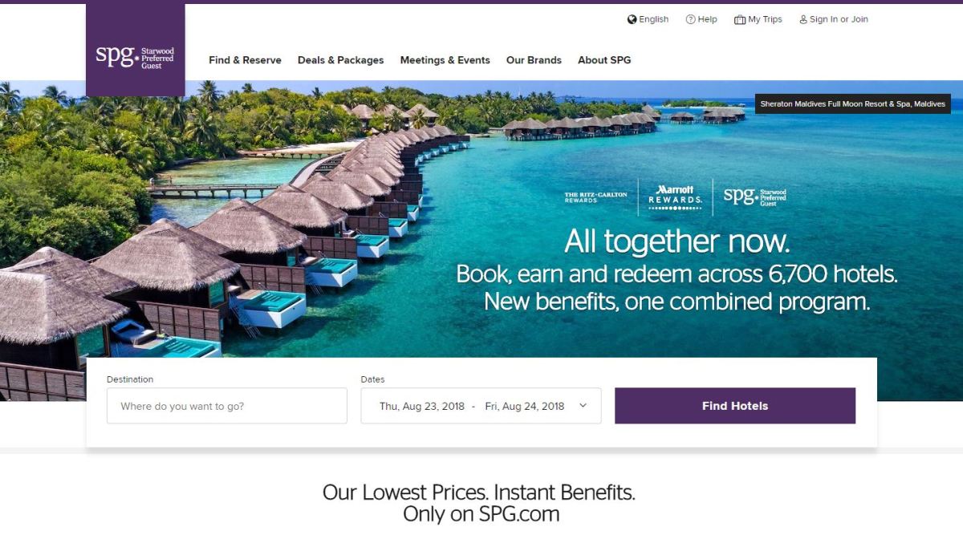Screen dimensions: 963x535
Task: Open the Meetings & Events menu
Action: (445, 60)
